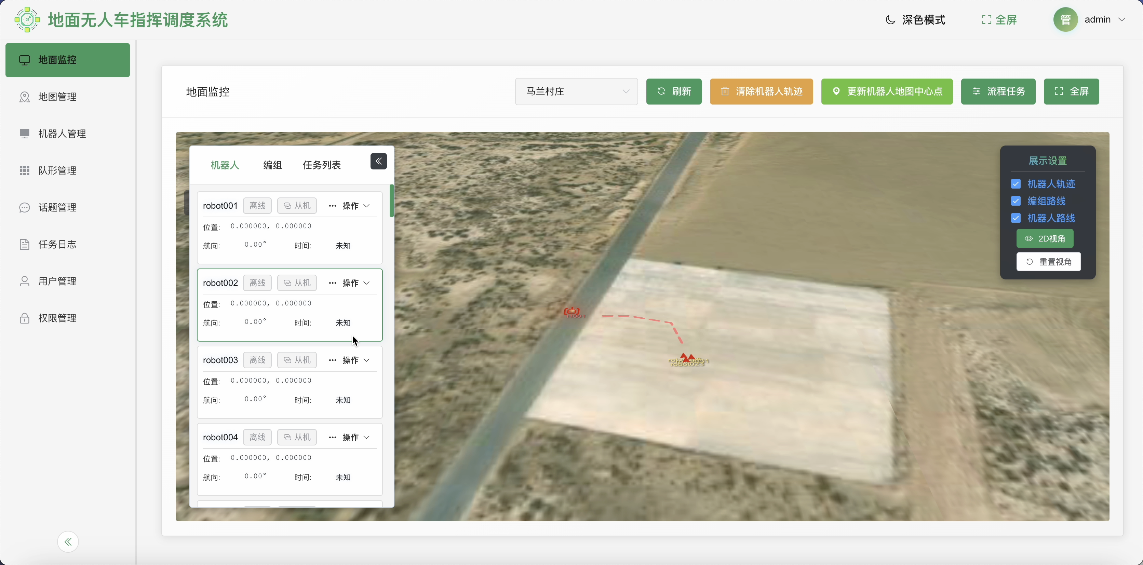Image resolution: width=1143 pixels, height=565 pixels.
Task: Open 队形管理 grid icon in sidebar
Action: (24, 171)
